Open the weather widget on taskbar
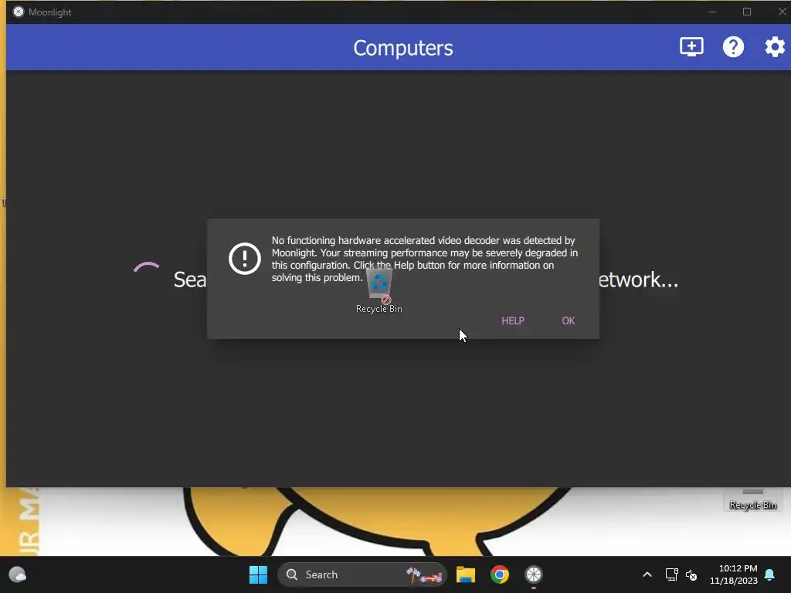The height and width of the screenshot is (593, 791). (x=18, y=574)
